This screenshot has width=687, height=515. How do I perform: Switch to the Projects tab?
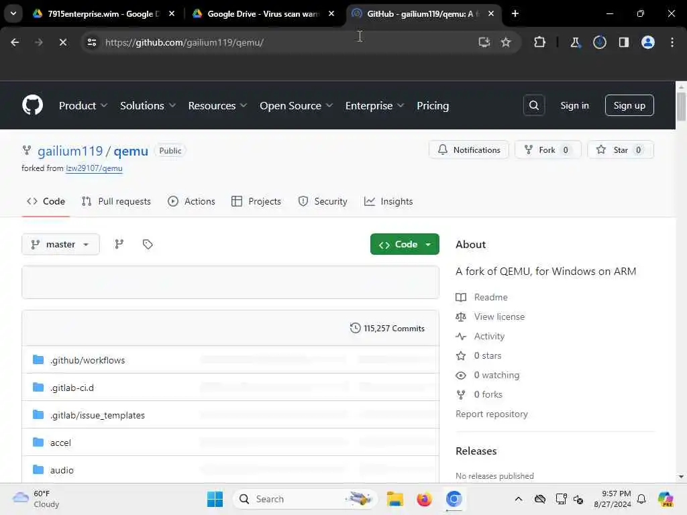coord(256,201)
